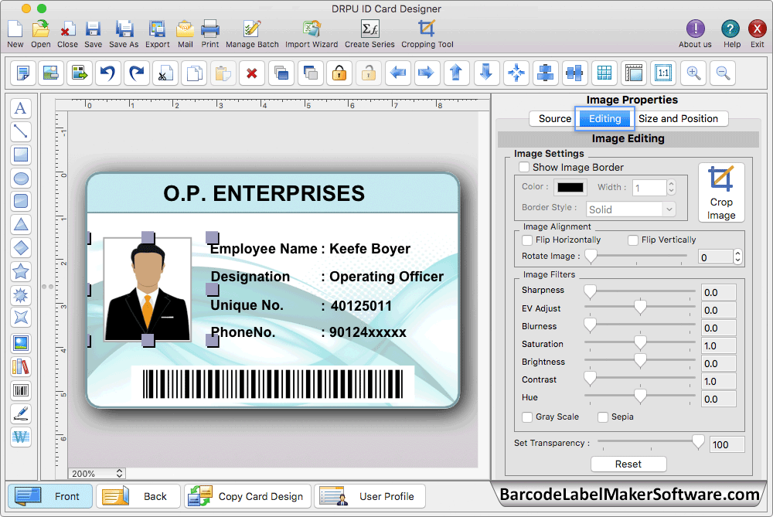Image resolution: width=773 pixels, height=517 pixels.
Task: Click the 1:1 actual size icon
Action: click(x=663, y=73)
